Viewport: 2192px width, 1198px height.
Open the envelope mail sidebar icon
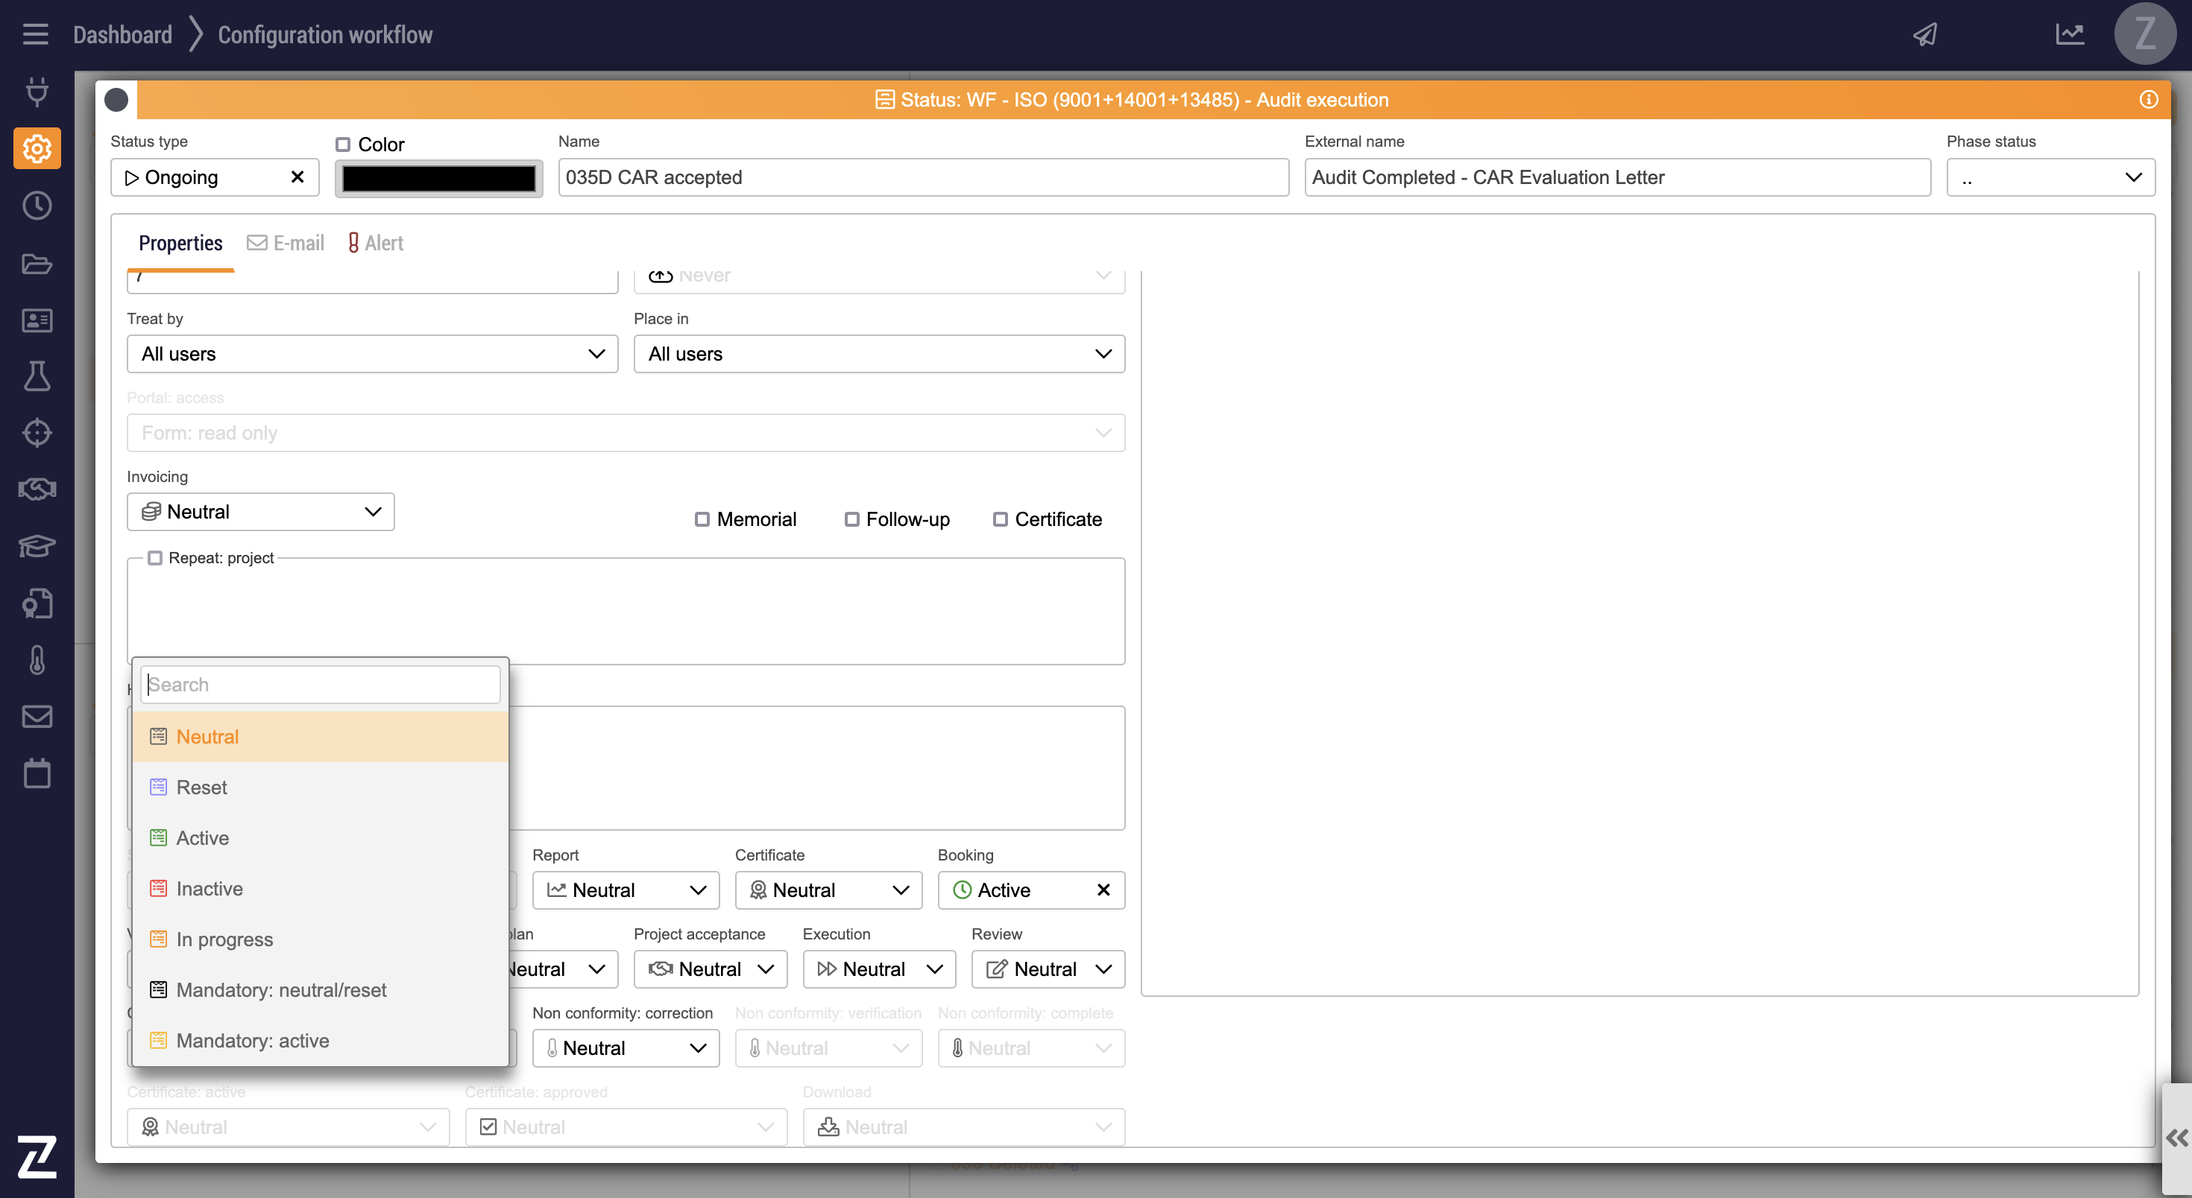click(x=37, y=716)
